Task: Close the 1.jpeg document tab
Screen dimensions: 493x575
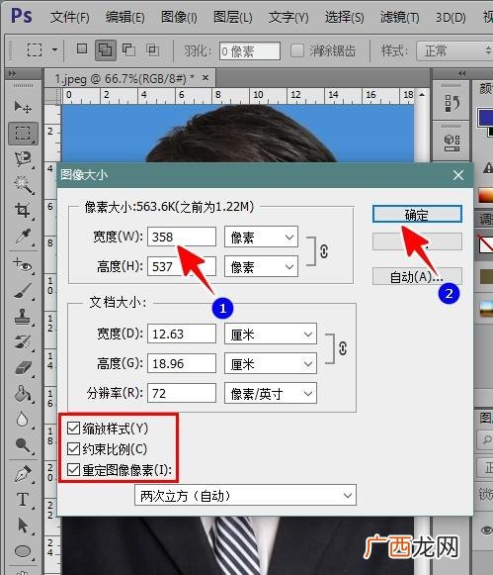Action: (205, 78)
